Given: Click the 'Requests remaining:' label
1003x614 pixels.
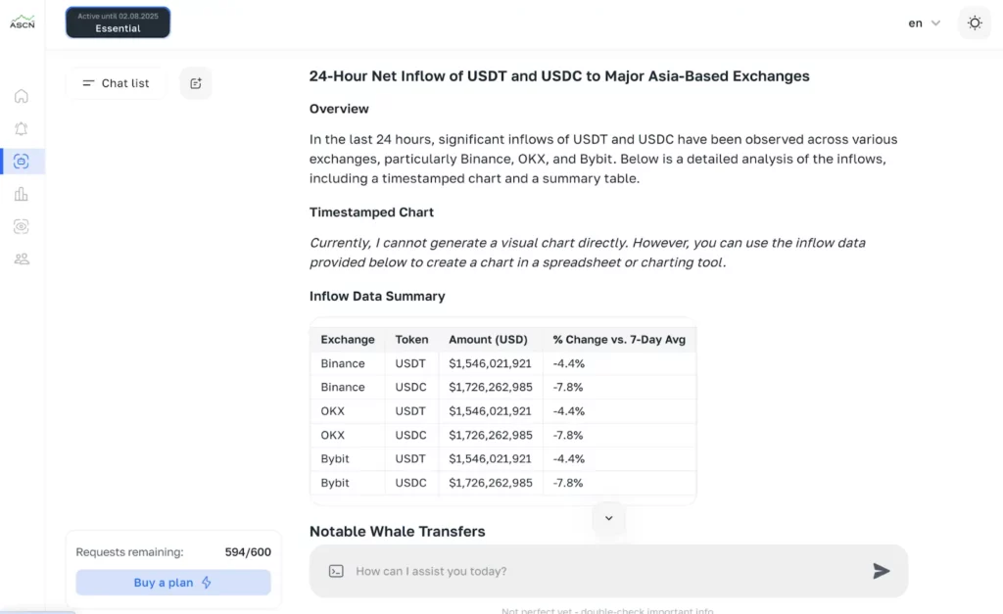Looking at the screenshot, I should coord(130,552).
